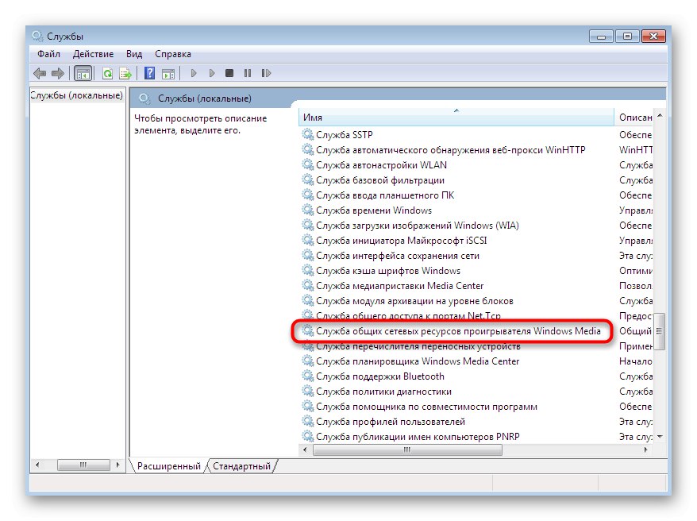Click the Forward arrow toolbar icon
This screenshot has width=697, height=521.
pos(58,73)
